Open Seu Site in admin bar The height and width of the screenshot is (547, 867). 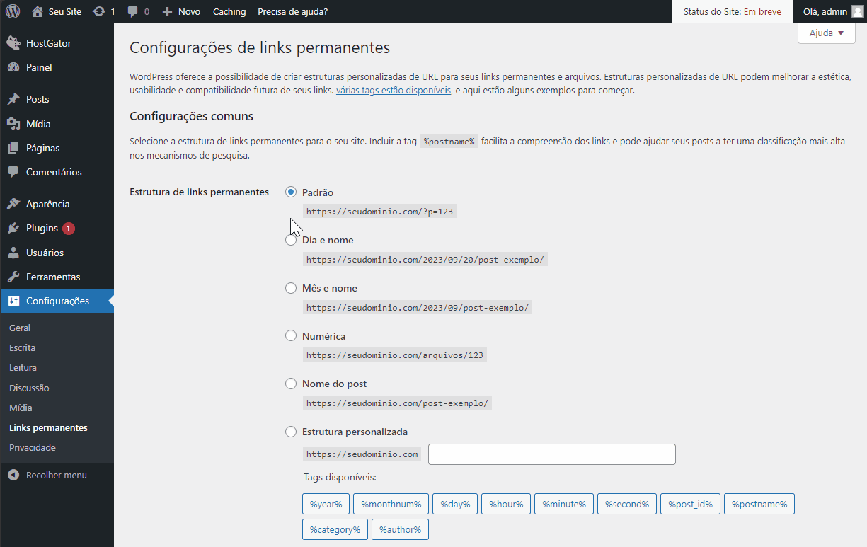click(57, 11)
